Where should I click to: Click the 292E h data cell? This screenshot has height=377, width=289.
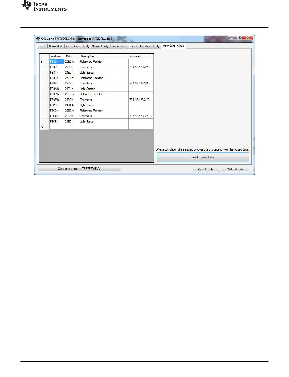(x=71, y=84)
